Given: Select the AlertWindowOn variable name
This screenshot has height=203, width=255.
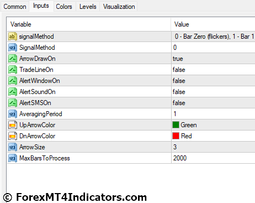Looking at the screenshot, I should coord(40,81).
